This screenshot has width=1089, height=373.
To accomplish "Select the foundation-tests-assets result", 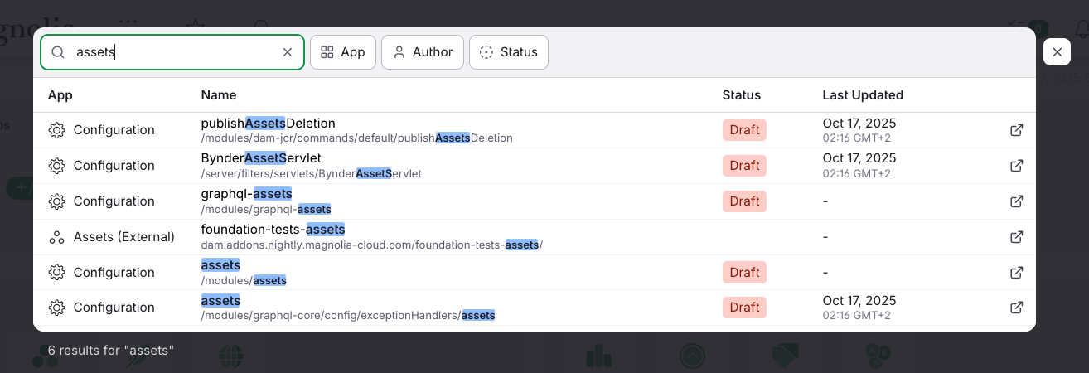I will pos(273,230).
